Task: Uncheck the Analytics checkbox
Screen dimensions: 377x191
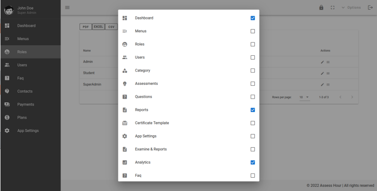Action: pos(253,162)
